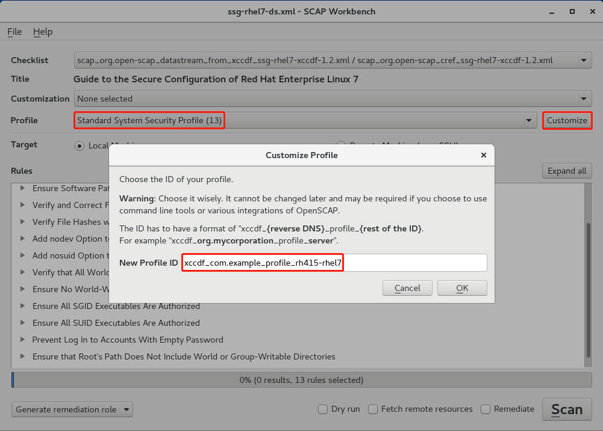Expand the Prevent Log In Empty Password rule
The image size is (603, 431).
click(x=23, y=340)
